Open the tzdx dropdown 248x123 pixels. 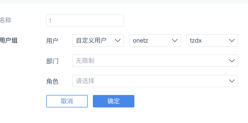coord(212,40)
